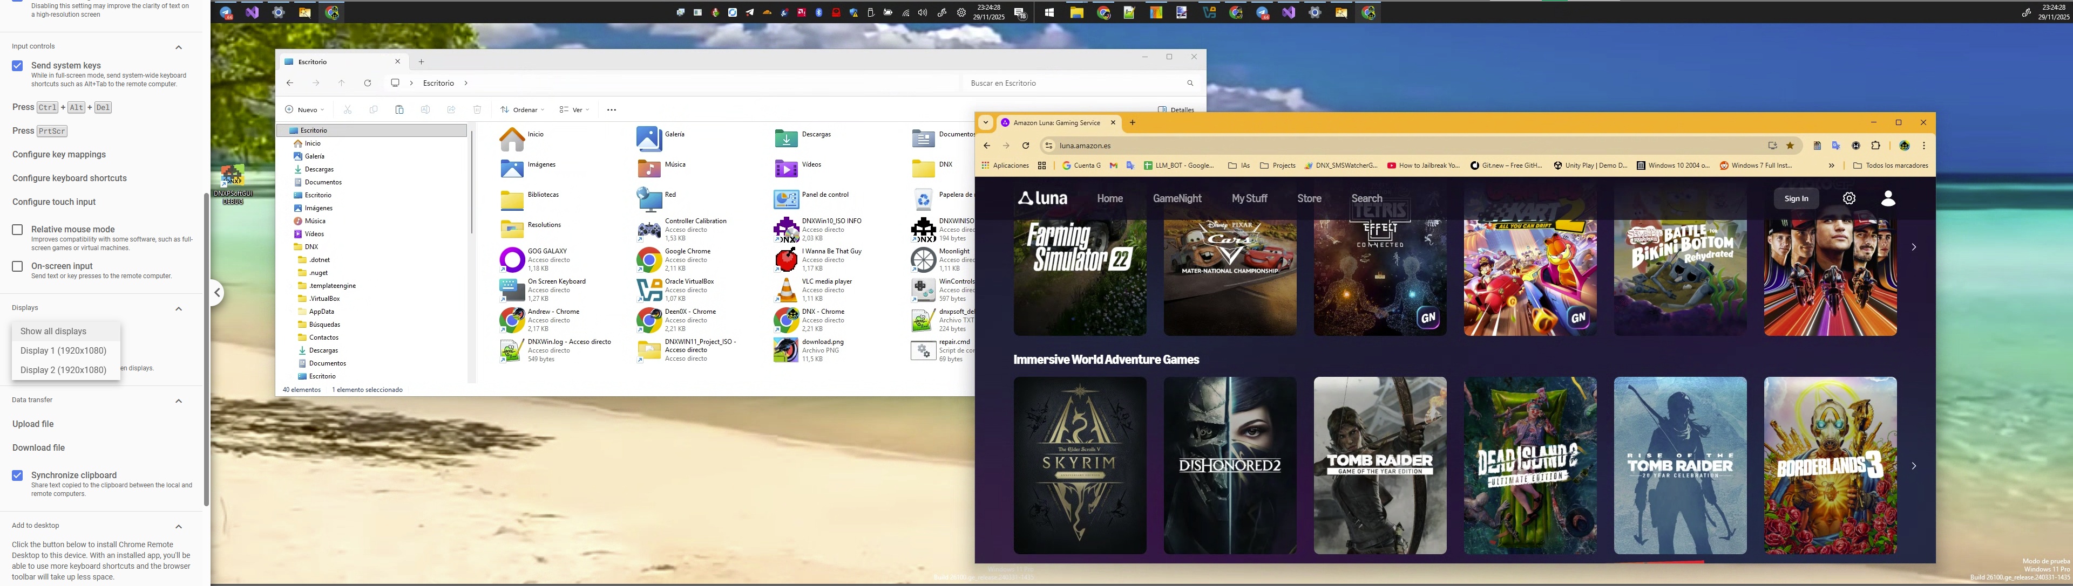
Task: Bookmark page with the star icon
Action: 1790,146
